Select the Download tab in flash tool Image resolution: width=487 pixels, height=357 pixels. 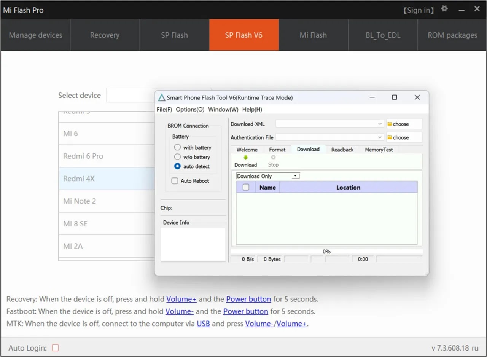[308, 149]
